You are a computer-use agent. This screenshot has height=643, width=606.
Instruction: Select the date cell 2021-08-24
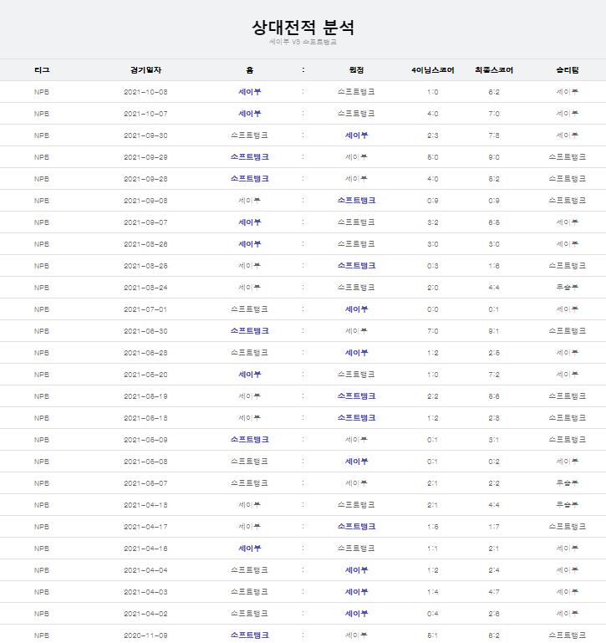pyautogui.click(x=145, y=288)
